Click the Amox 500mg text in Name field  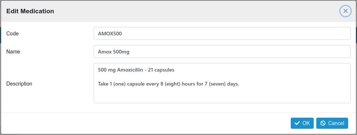click(x=114, y=52)
